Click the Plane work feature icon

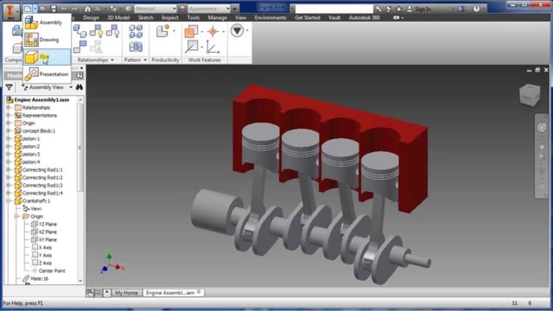191,32
